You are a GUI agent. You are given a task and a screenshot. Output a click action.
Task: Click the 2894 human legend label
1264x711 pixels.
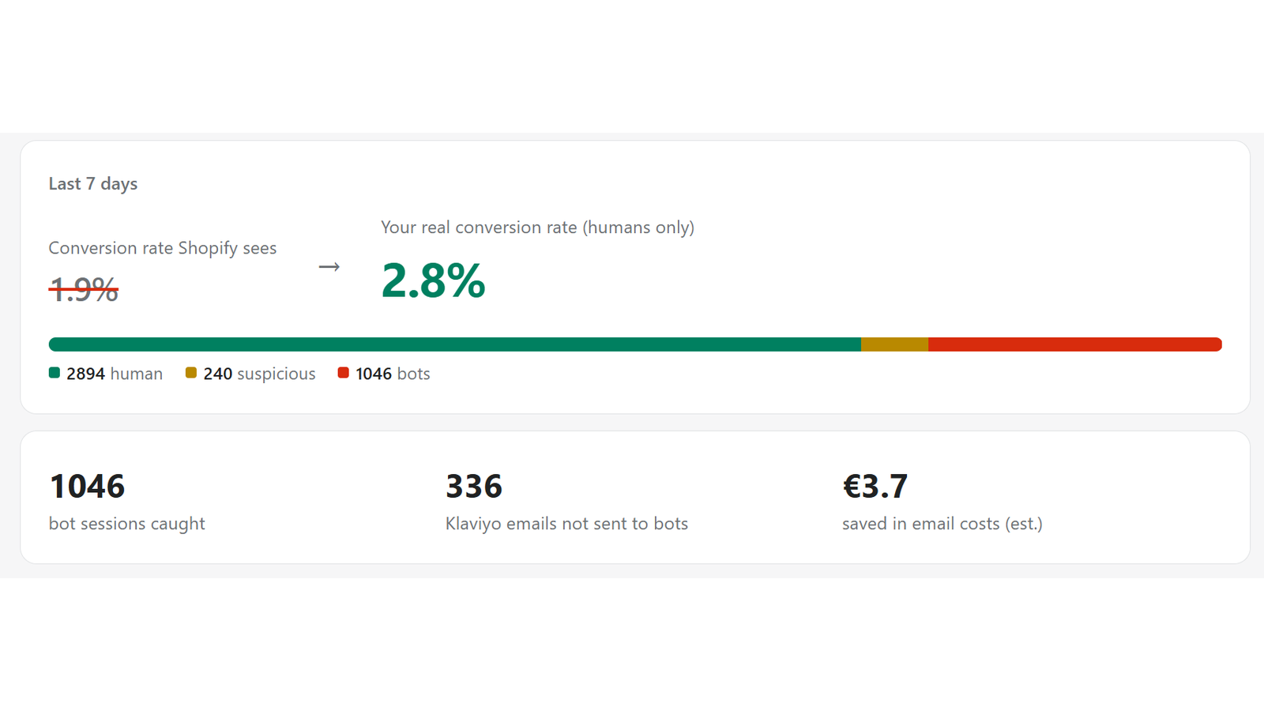(x=115, y=374)
